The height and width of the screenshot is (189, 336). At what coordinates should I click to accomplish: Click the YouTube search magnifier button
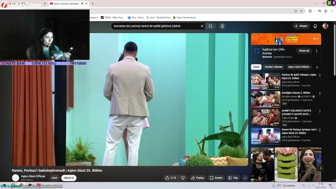point(211,26)
